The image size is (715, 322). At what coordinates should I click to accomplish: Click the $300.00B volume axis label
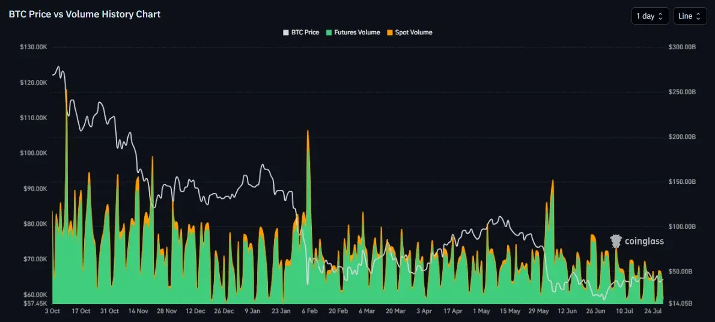point(682,47)
